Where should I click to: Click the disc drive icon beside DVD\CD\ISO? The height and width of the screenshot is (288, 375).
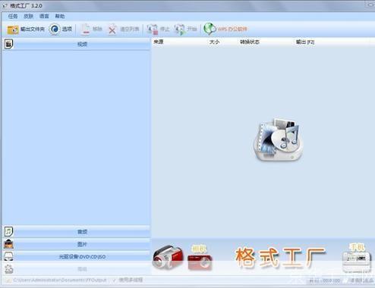(8, 256)
